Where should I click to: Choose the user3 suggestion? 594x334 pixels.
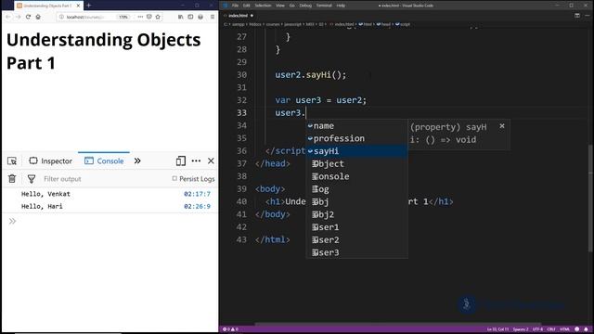(356, 252)
